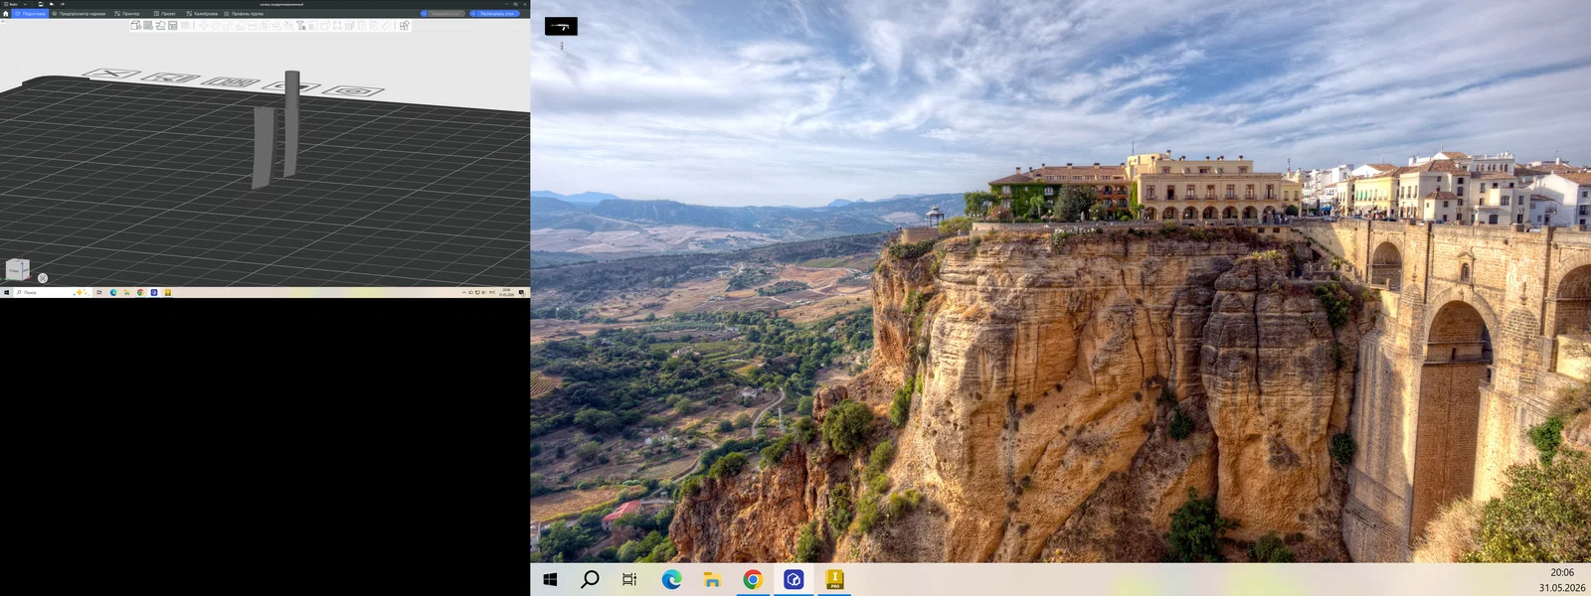This screenshot has height=596, width=1591.
Task: Select the Rotate tool icon
Action: point(215,26)
